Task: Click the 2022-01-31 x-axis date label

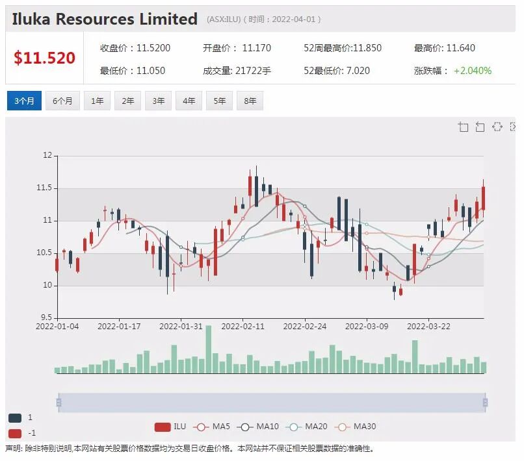Action: click(x=181, y=326)
